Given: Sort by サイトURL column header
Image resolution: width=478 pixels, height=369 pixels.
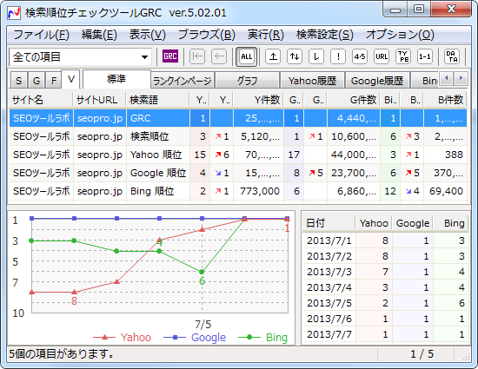Looking at the screenshot, I should pyautogui.click(x=99, y=100).
